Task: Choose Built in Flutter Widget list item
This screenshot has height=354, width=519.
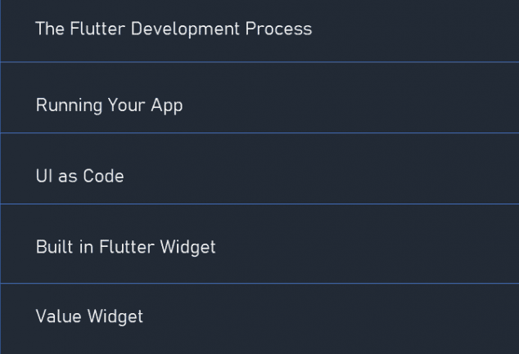Action: tap(125, 247)
